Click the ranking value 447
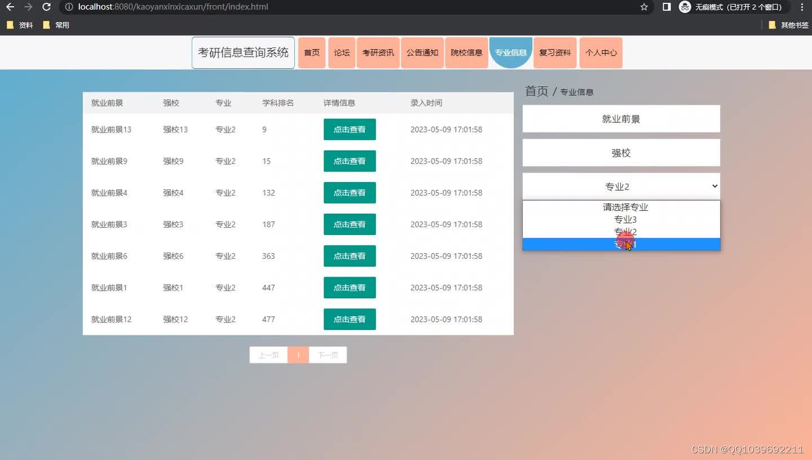The height and width of the screenshot is (460, 812). tap(268, 287)
